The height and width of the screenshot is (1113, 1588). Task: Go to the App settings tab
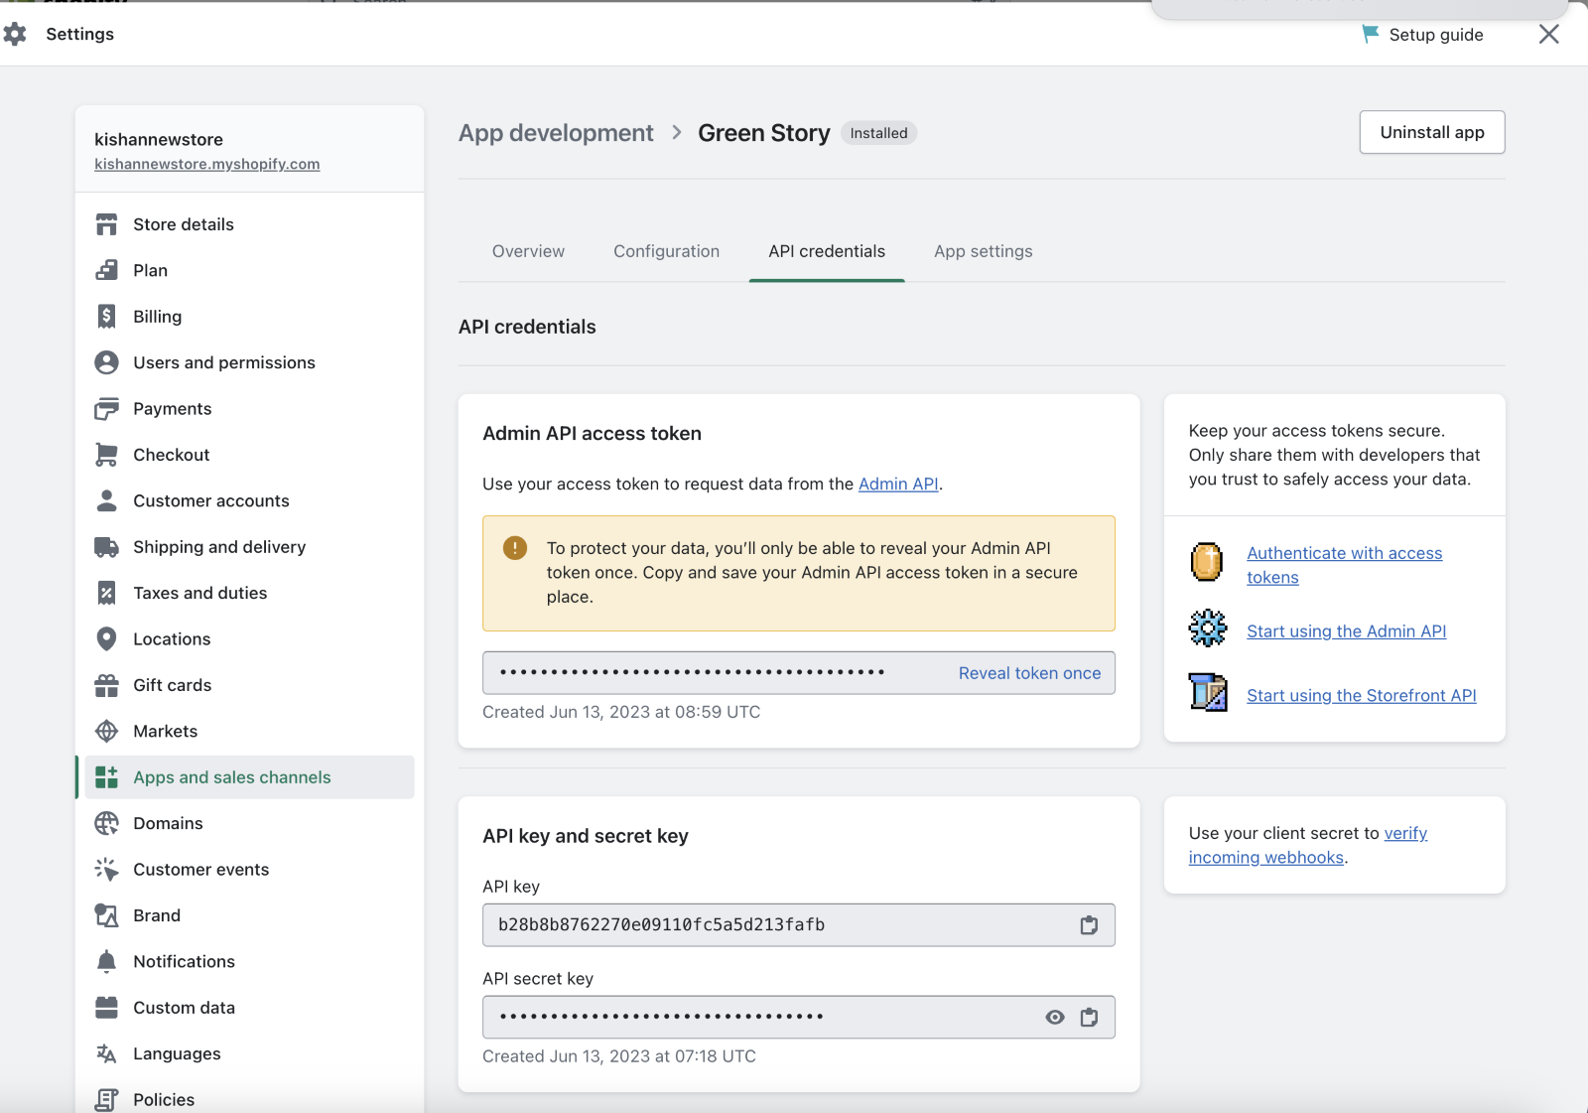click(984, 251)
